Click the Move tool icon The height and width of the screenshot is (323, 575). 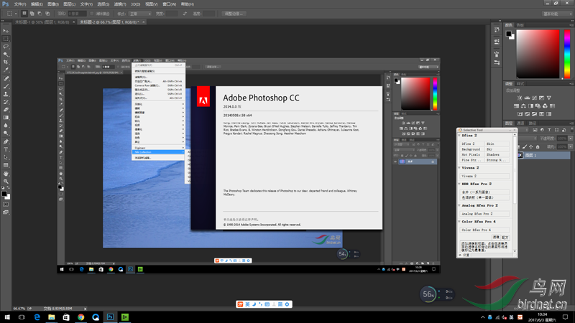[x=6, y=30]
